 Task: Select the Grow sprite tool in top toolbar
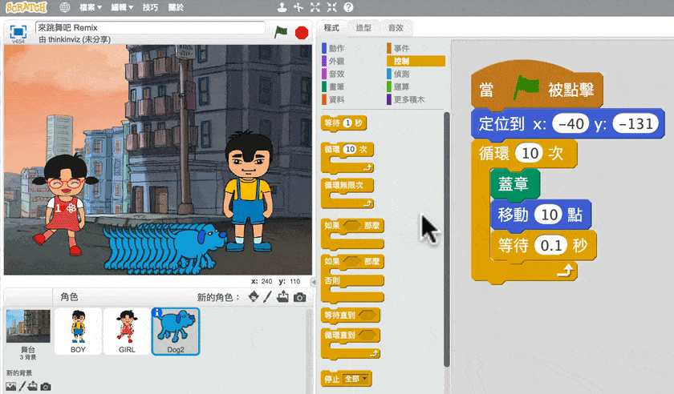pyautogui.click(x=315, y=7)
